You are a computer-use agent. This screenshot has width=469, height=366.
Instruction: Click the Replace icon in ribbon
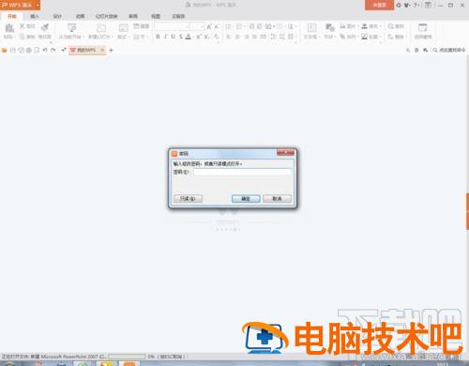pyautogui.click(x=391, y=37)
